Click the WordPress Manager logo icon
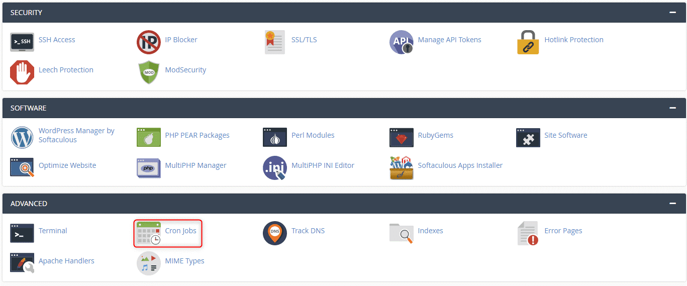This screenshot has width=687, height=286. [x=22, y=137]
